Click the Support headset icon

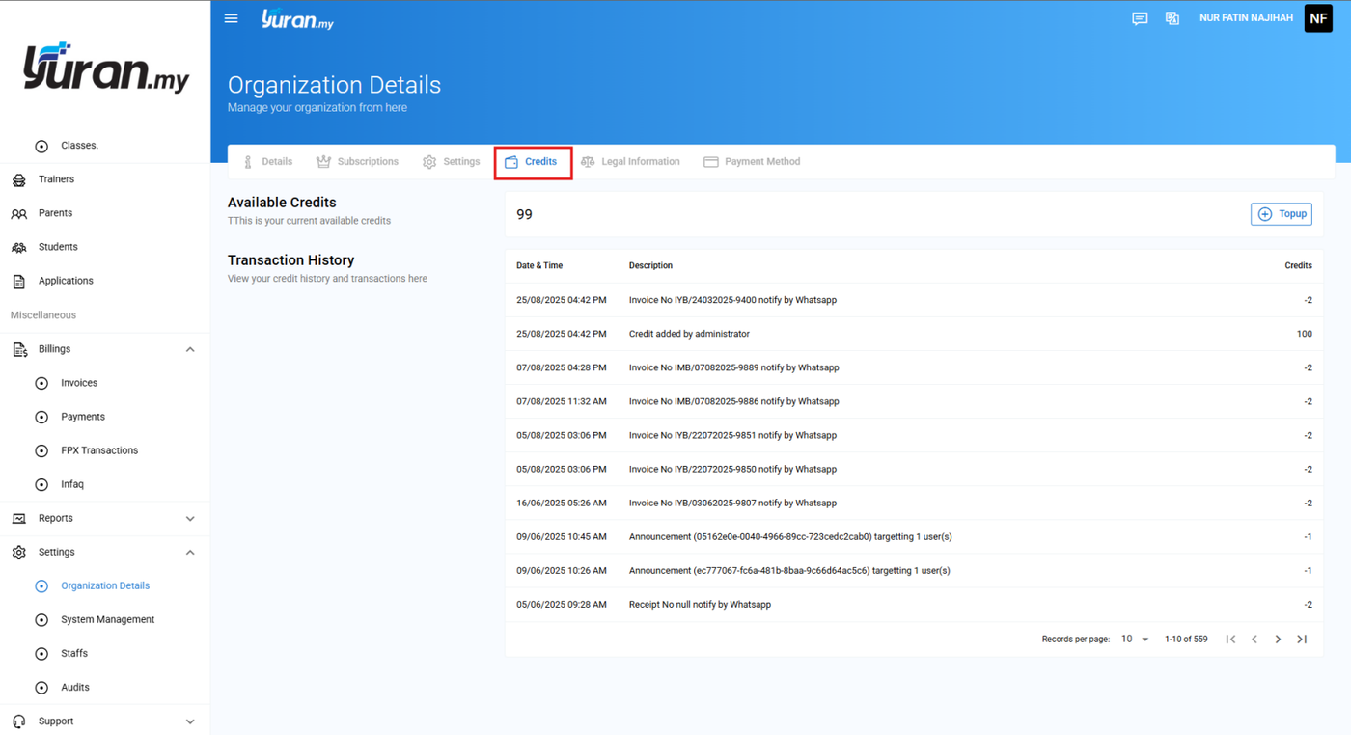(18, 721)
